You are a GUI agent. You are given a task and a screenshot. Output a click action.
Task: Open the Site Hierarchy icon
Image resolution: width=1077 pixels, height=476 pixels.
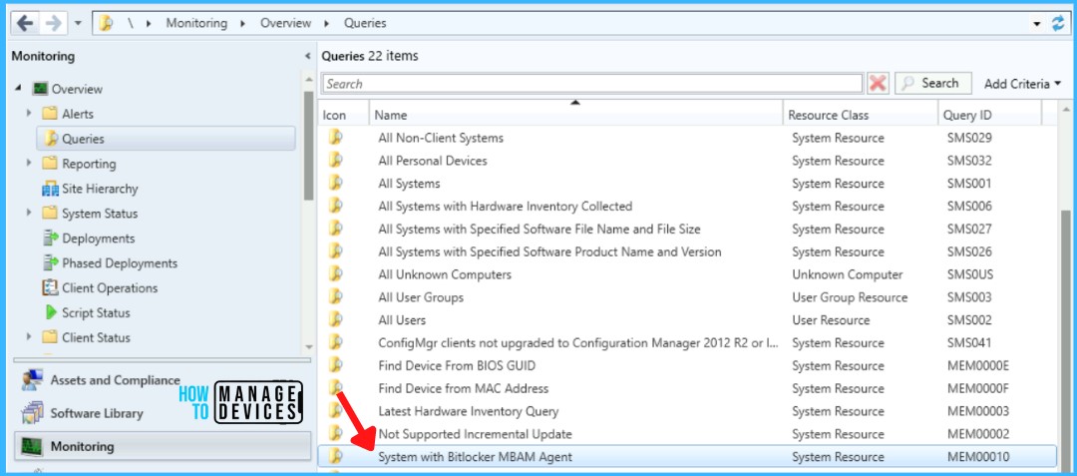pos(50,189)
